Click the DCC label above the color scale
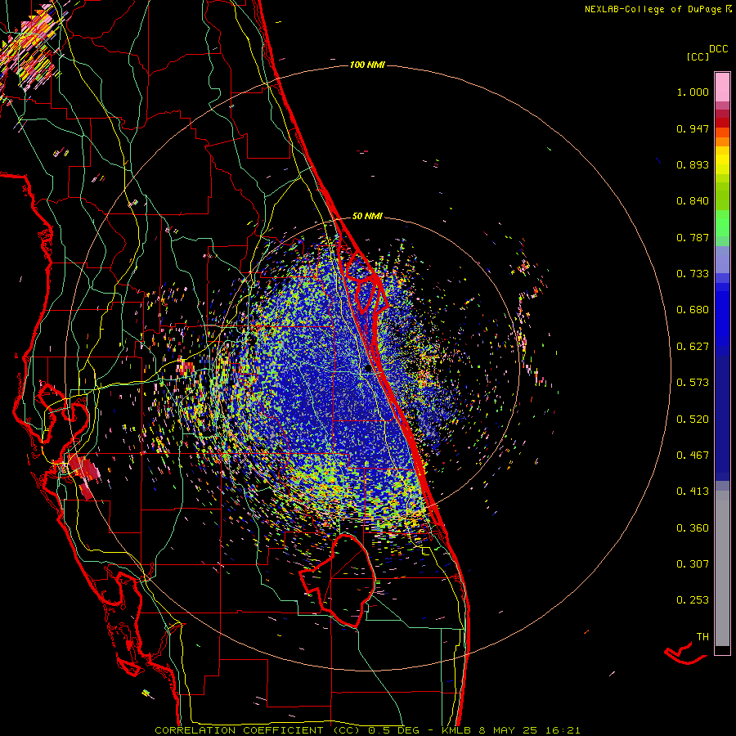 tap(718, 49)
